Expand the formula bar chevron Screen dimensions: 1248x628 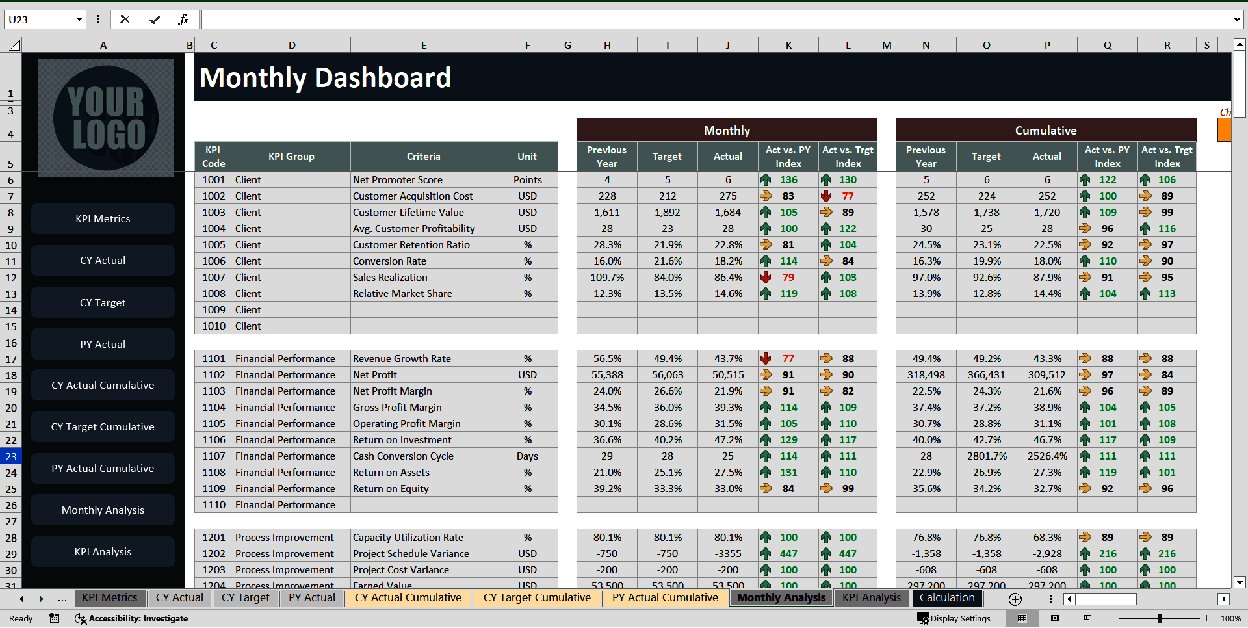1237,20
